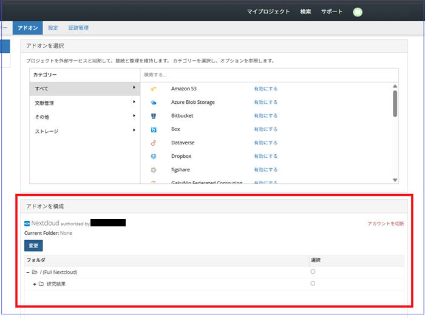Open the user avatar in top bar
425x318 pixels.
(x=358, y=12)
